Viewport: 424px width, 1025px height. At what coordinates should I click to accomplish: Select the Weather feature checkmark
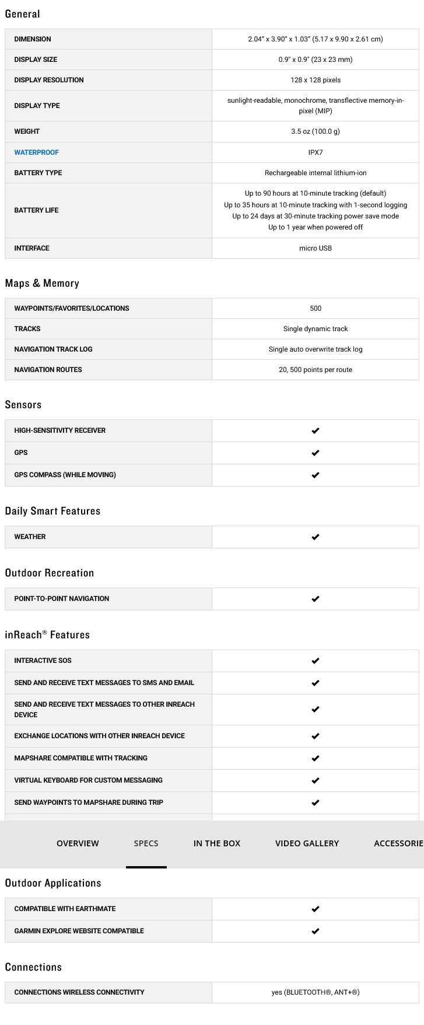point(316,537)
